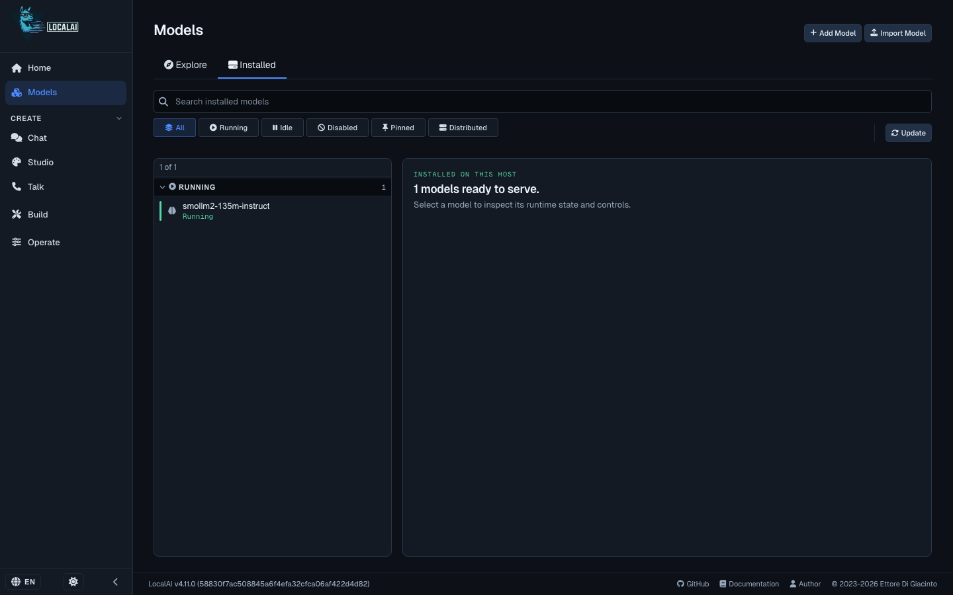Click the Chat bubbles icon
Image resolution: width=953 pixels, height=595 pixels.
17,138
